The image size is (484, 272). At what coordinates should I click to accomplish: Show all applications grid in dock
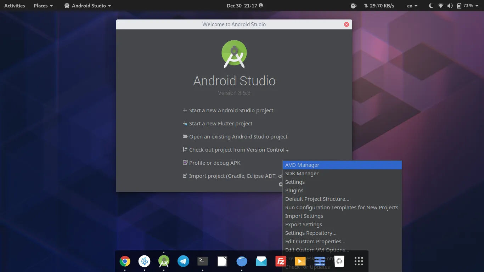359,261
